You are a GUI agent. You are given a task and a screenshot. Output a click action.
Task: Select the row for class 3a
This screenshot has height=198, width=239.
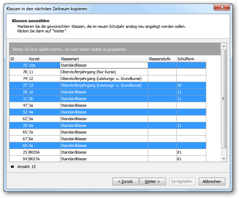pos(108,105)
